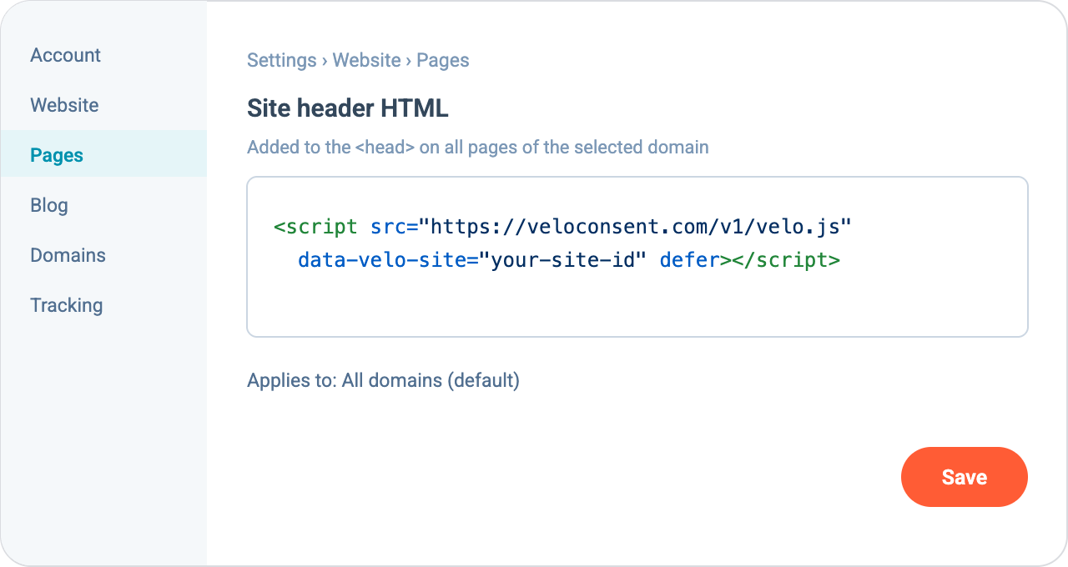Click the "Applies to: All domains (default)" text
Image resolution: width=1068 pixels, height=567 pixels.
click(x=384, y=380)
